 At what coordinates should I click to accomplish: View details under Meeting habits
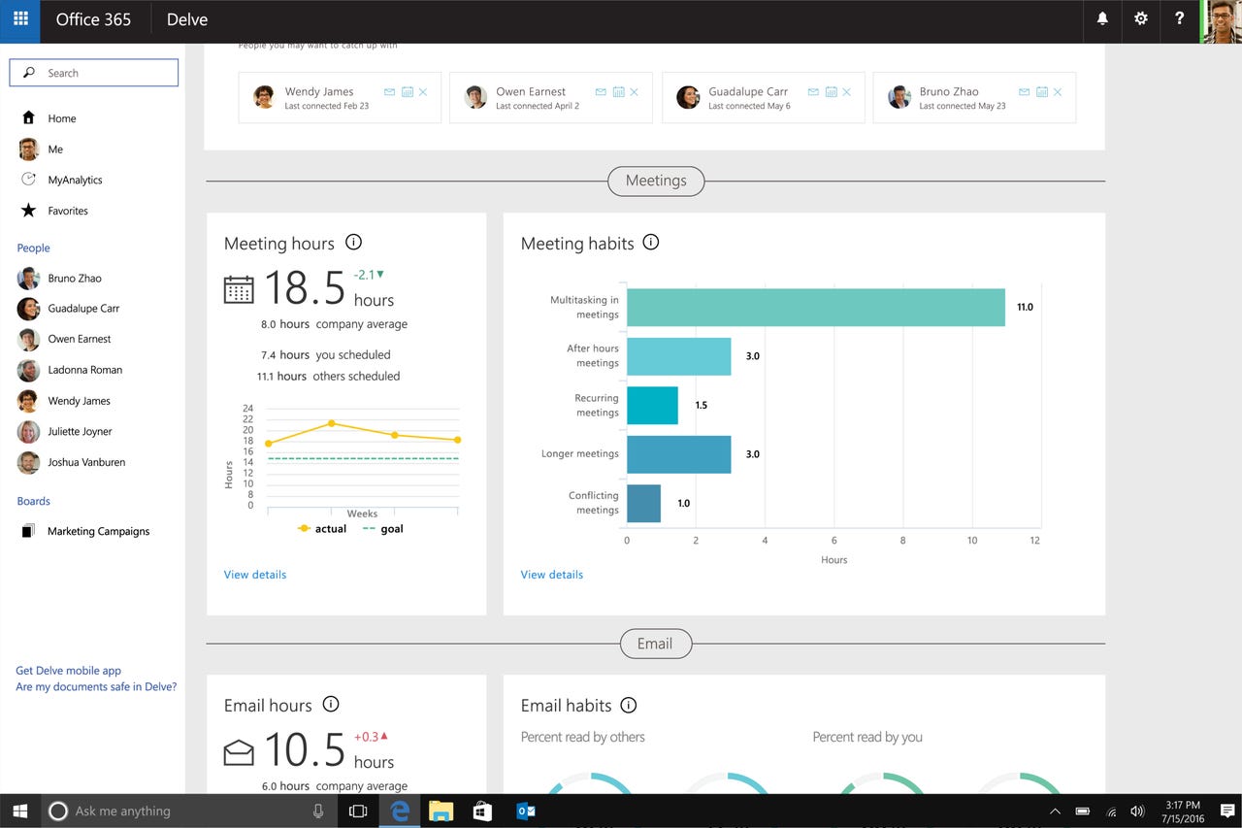(551, 574)
